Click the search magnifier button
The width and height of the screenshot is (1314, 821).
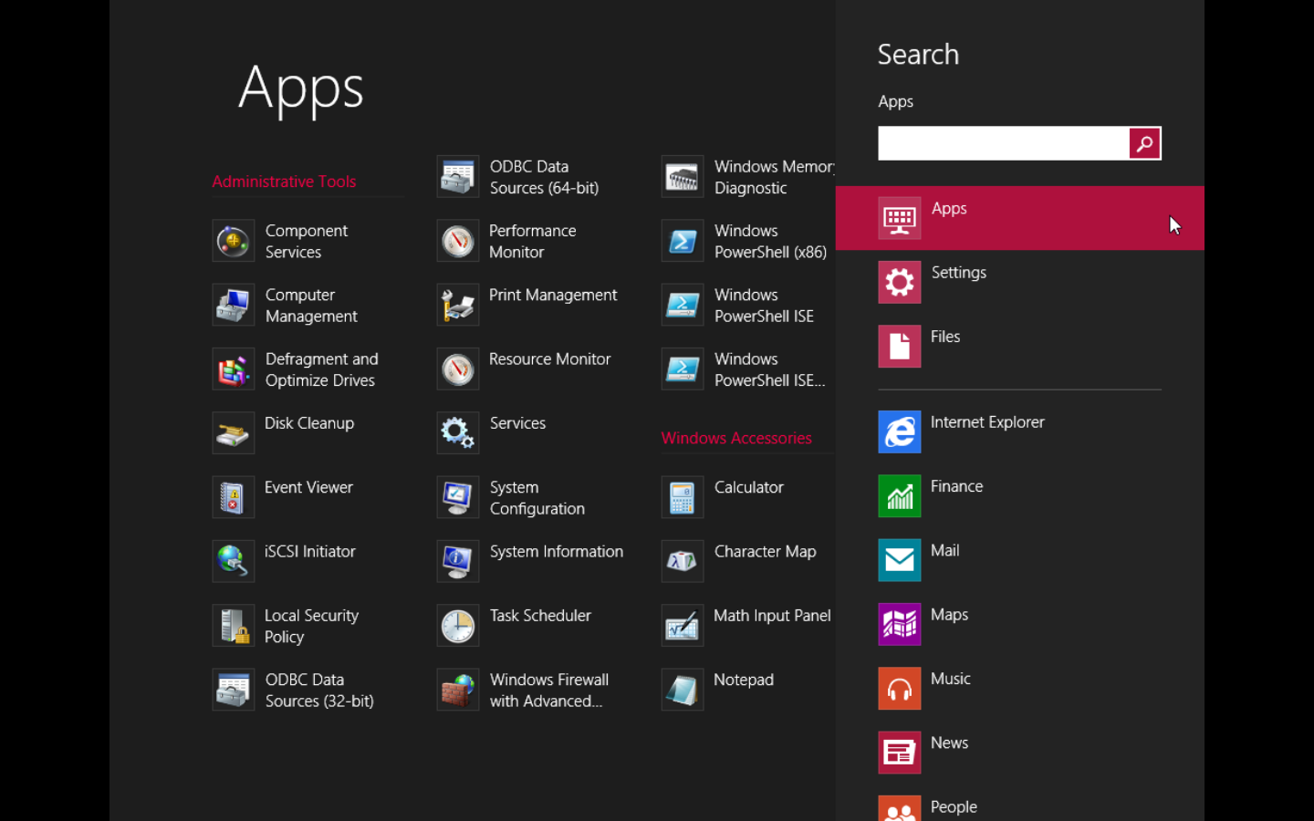coord(1144,143)
